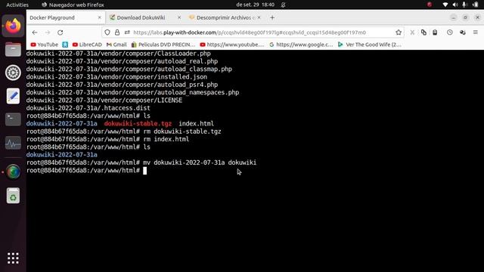This screenshot has width=484, height=272.
Task: Click the ClassLoader.php output line
Action: (118, 54)
